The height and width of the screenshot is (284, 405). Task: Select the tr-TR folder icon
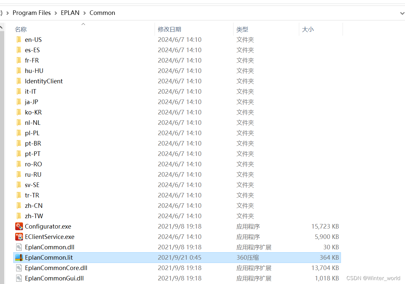19,195
